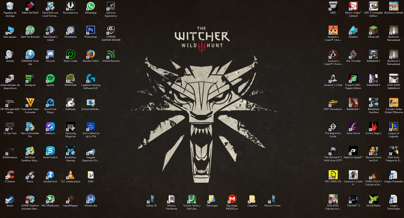The width and height of the screenshot is (404, 218).
Task: Open XTREME GAMING ENGINE shortcut
Action: coord(111,30)
